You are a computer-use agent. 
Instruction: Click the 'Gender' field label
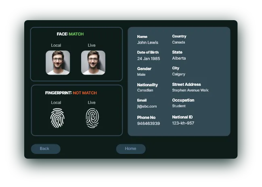(x=144, y=69)
